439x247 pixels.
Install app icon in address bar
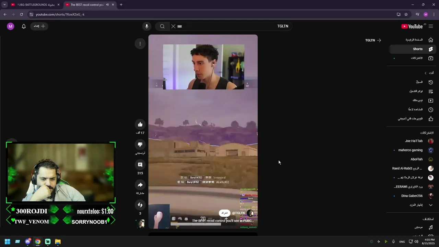coord(399,14)
